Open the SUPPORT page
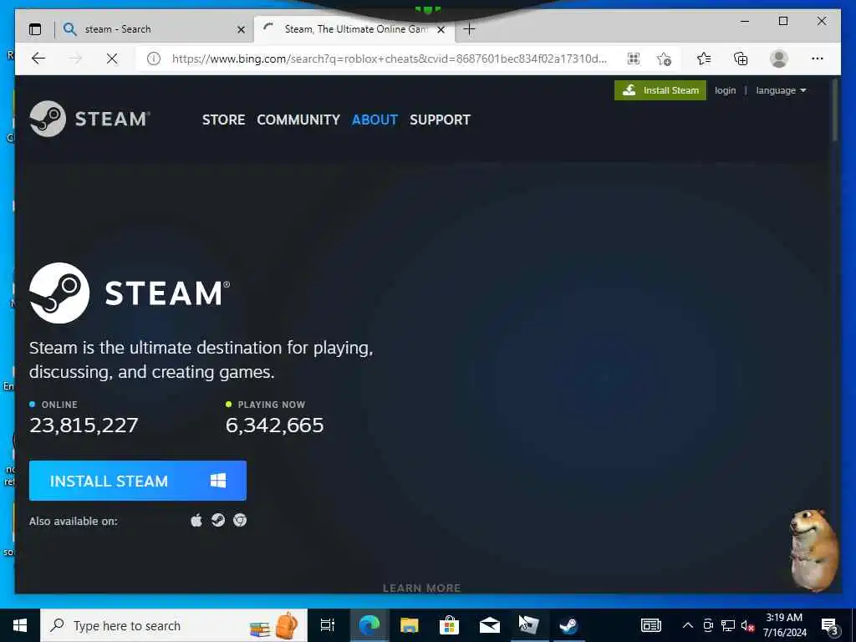 [440, 120]
